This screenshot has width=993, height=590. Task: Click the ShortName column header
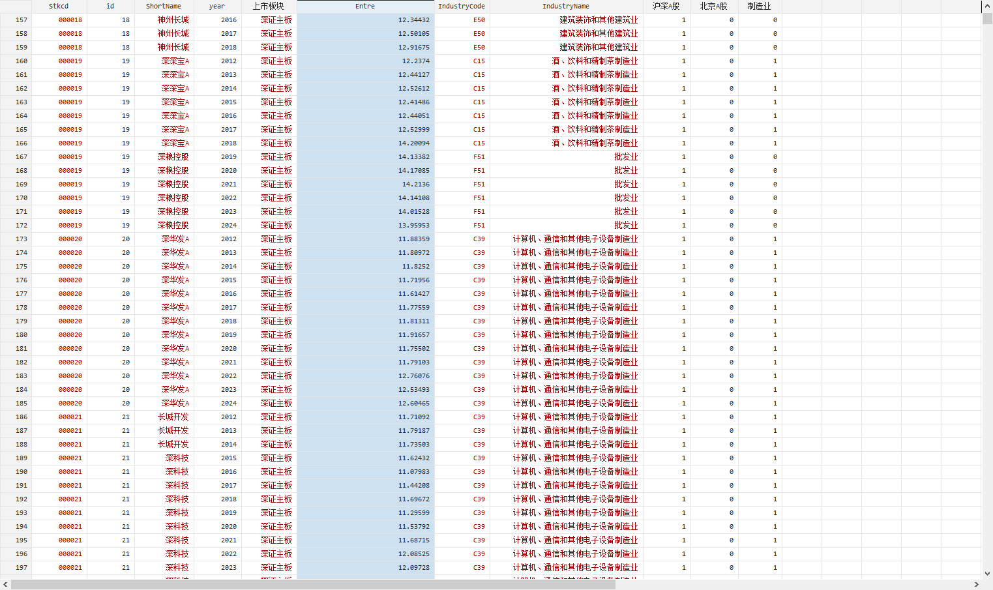pyautogui.click(x=164, y=7)
